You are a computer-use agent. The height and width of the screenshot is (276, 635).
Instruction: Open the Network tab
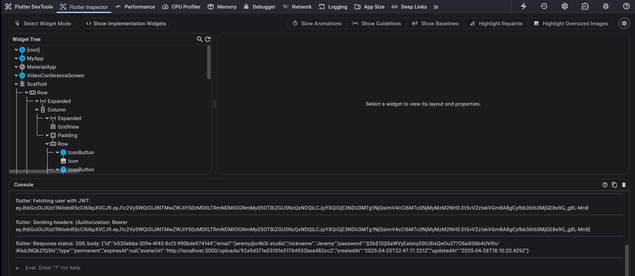pos(297,7)
